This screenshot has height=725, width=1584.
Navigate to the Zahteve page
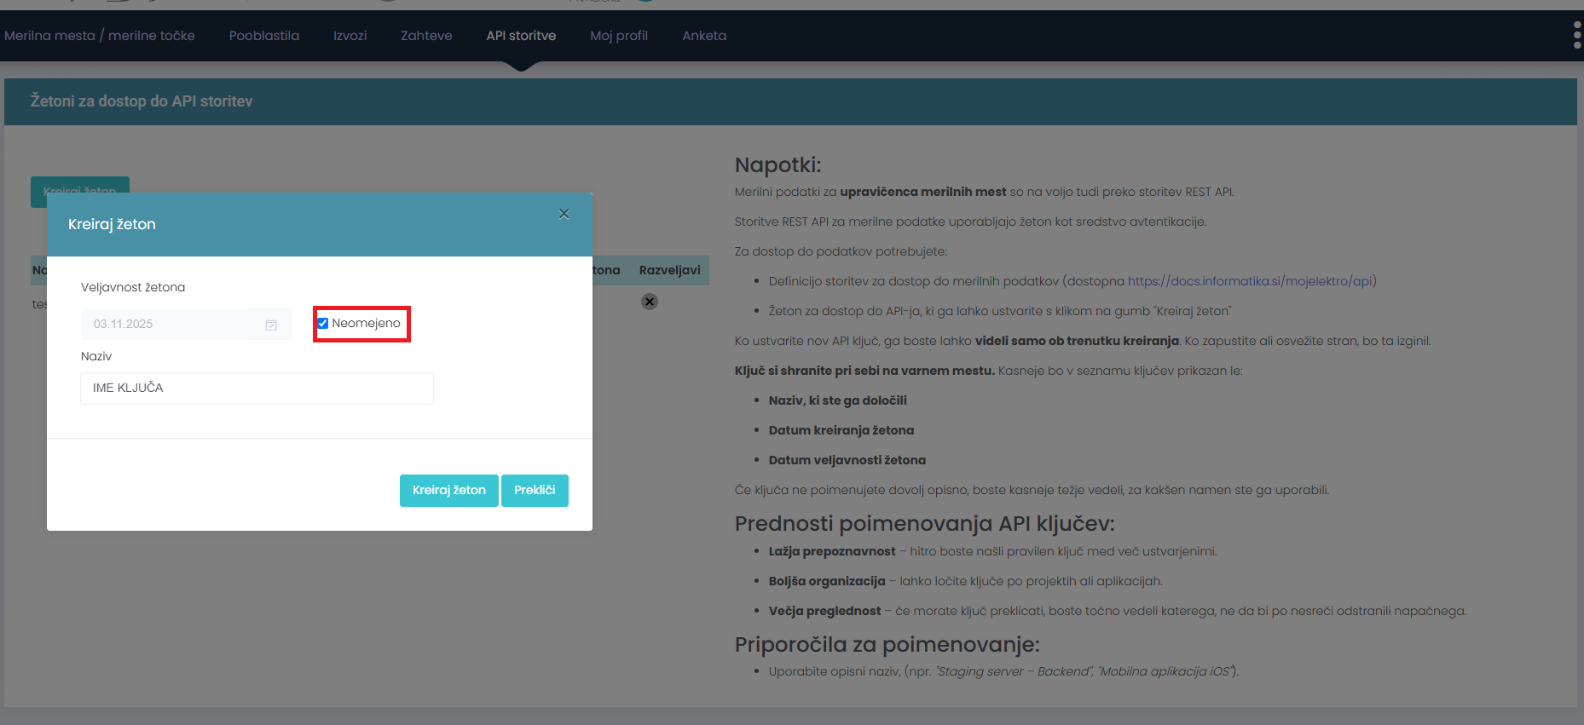pos(426,36)
